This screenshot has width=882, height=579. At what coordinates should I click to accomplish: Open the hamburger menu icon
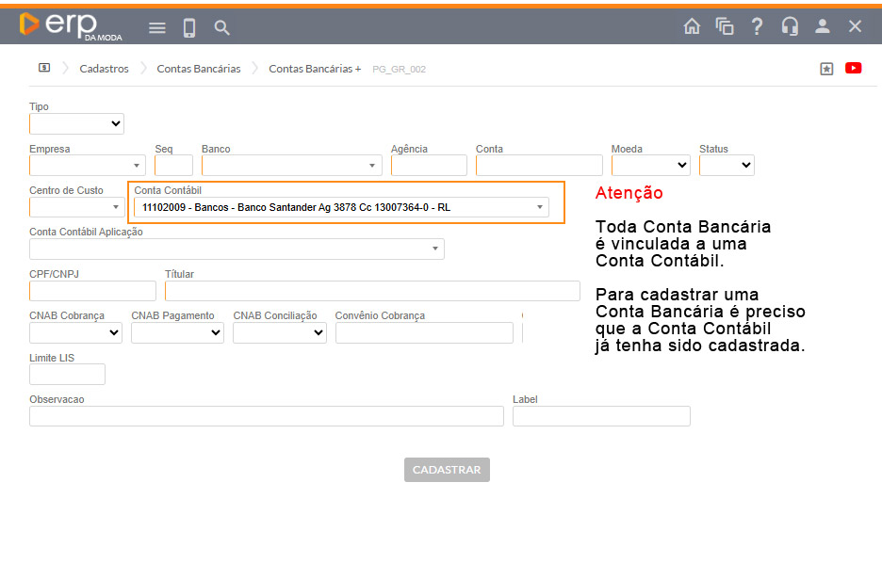[157, 27]
